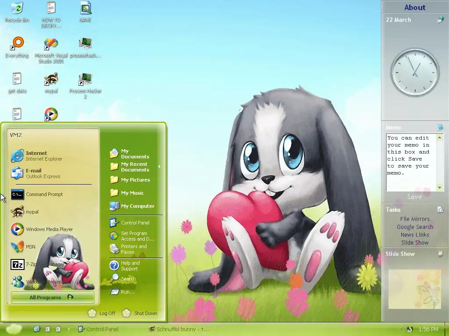Click the Slide Show panel header icon
The height and width of the screenshot is (336, 449).
pos(440,254)
